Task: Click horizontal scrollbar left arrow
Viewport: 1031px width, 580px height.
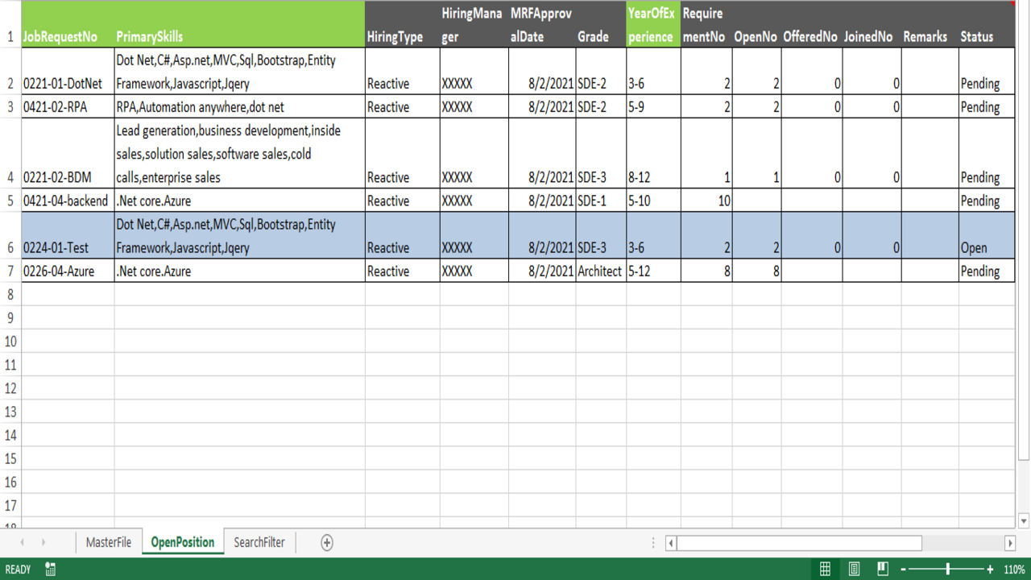Action: pos(671,543)
